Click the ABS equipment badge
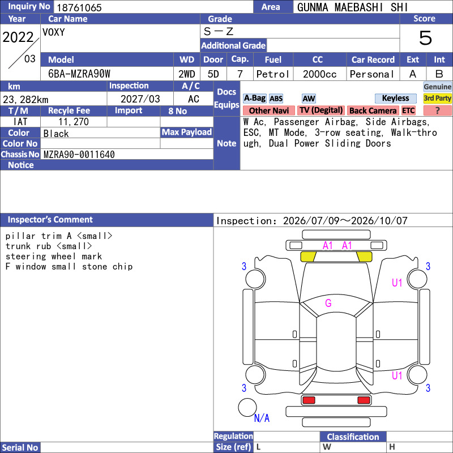This screenshot has height=453, width=453. click(276, 99)
